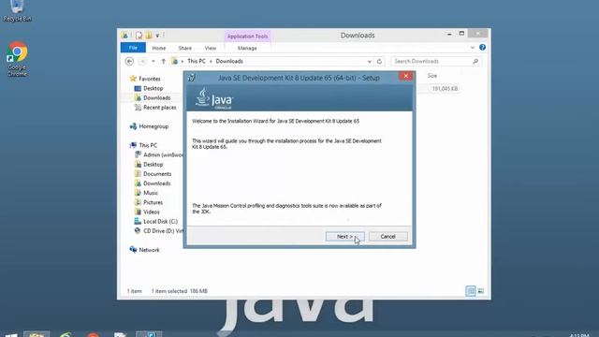Open the Admin user folder
The height and width of the screenshot is (337, 599).
pos(163,154)
